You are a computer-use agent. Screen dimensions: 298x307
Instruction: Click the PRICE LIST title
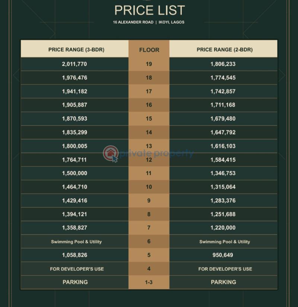[x=150, y=10]
